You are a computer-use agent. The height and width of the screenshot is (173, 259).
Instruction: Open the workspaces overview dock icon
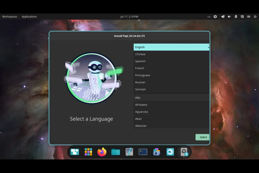75,152
